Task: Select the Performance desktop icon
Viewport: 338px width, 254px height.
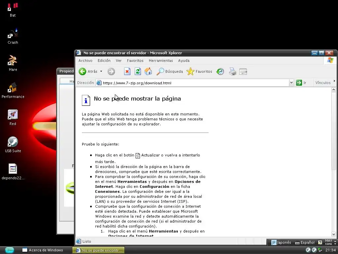Action: [13, 91]
